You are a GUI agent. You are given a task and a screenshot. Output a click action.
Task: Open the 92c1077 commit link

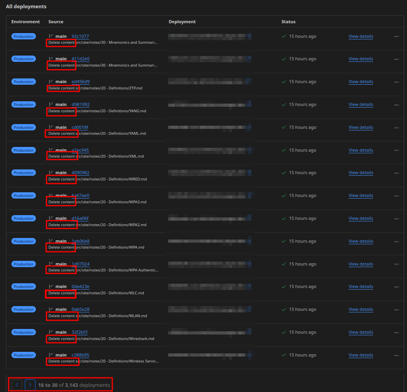[x=80, y=36]
